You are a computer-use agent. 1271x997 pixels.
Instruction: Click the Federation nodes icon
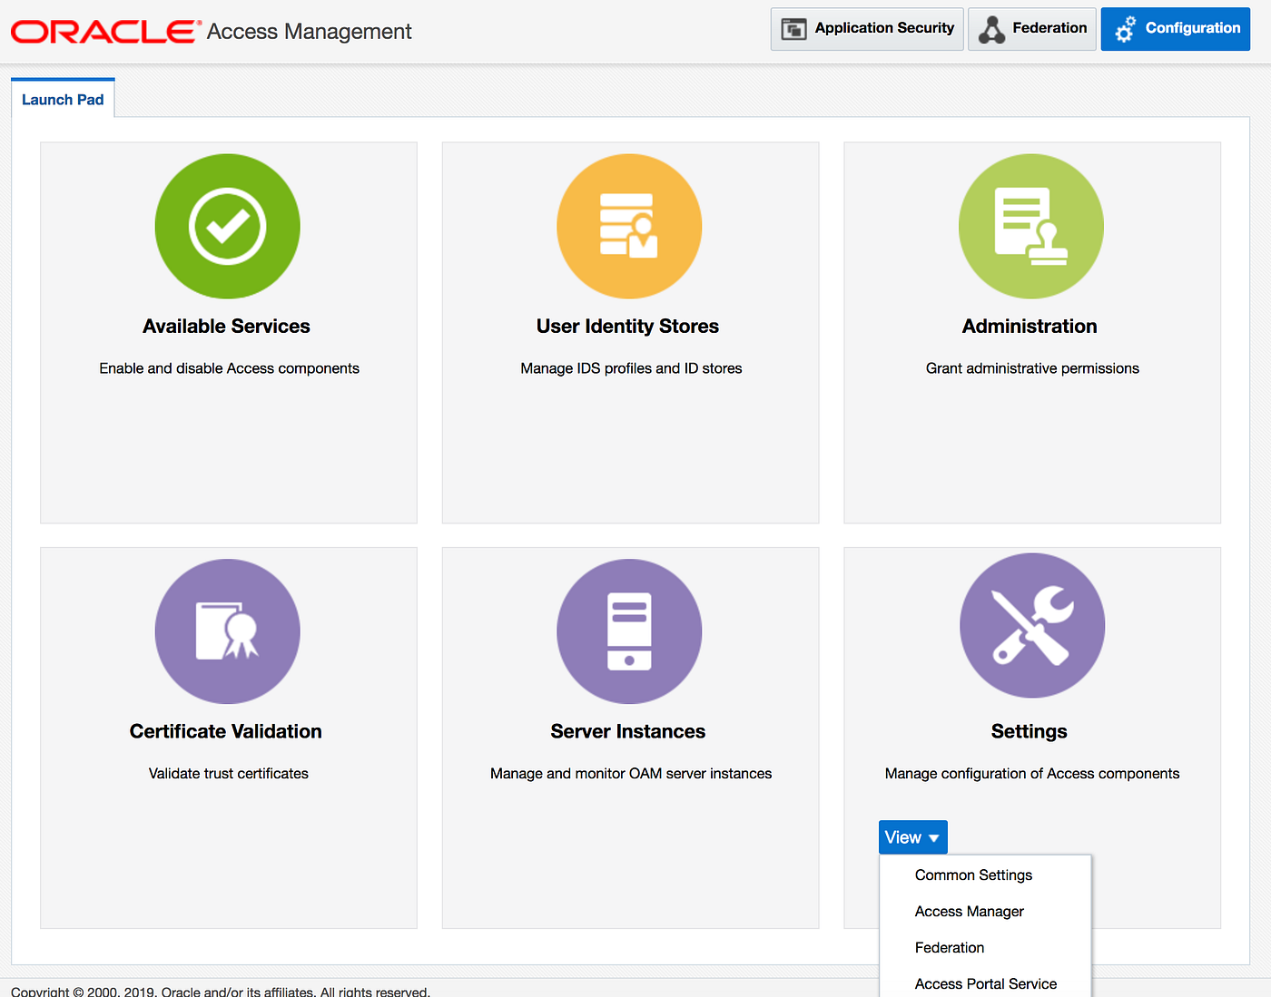point(991,29)
